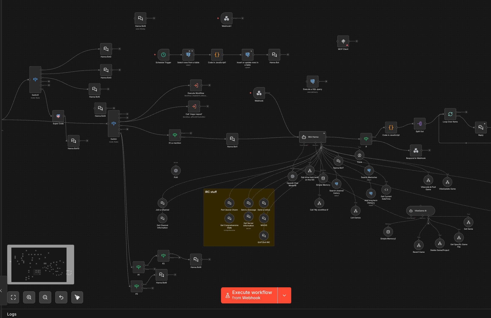Click the Loop Over Items node
The image size is (491, 318).
click(450, 114)
